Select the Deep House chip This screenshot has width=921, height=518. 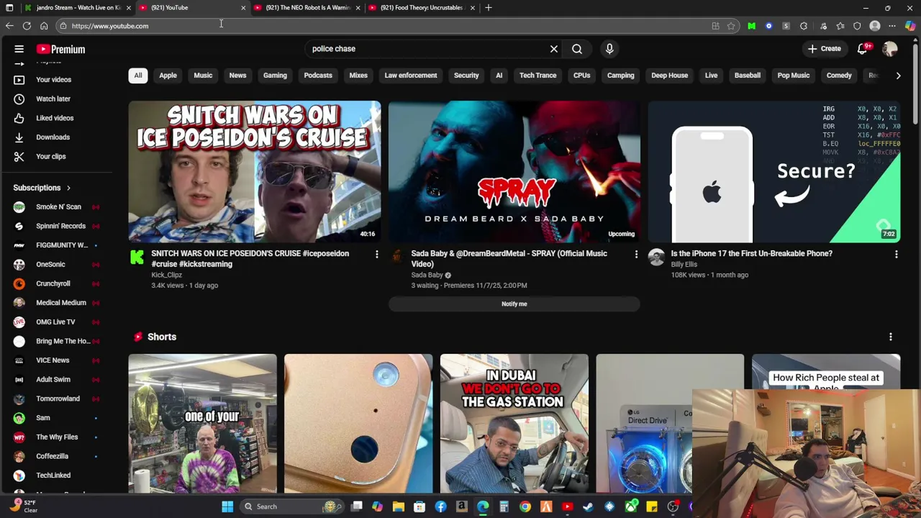pos(670,76)
